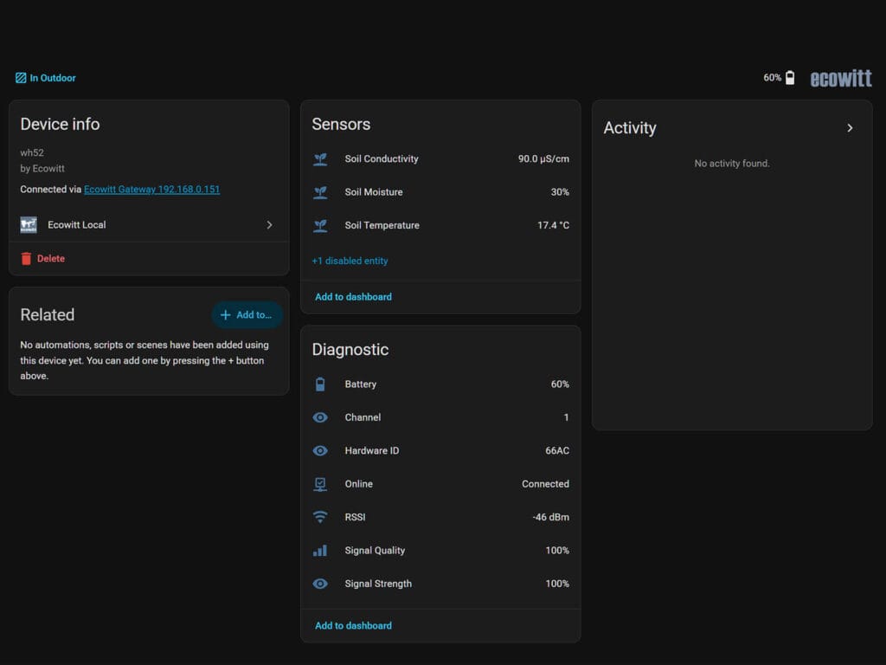This screenshot has height=665, width=886.
Task: Click the Soil Temperature sprout icon
Action: pyautogui.click(x=320, y=226)
